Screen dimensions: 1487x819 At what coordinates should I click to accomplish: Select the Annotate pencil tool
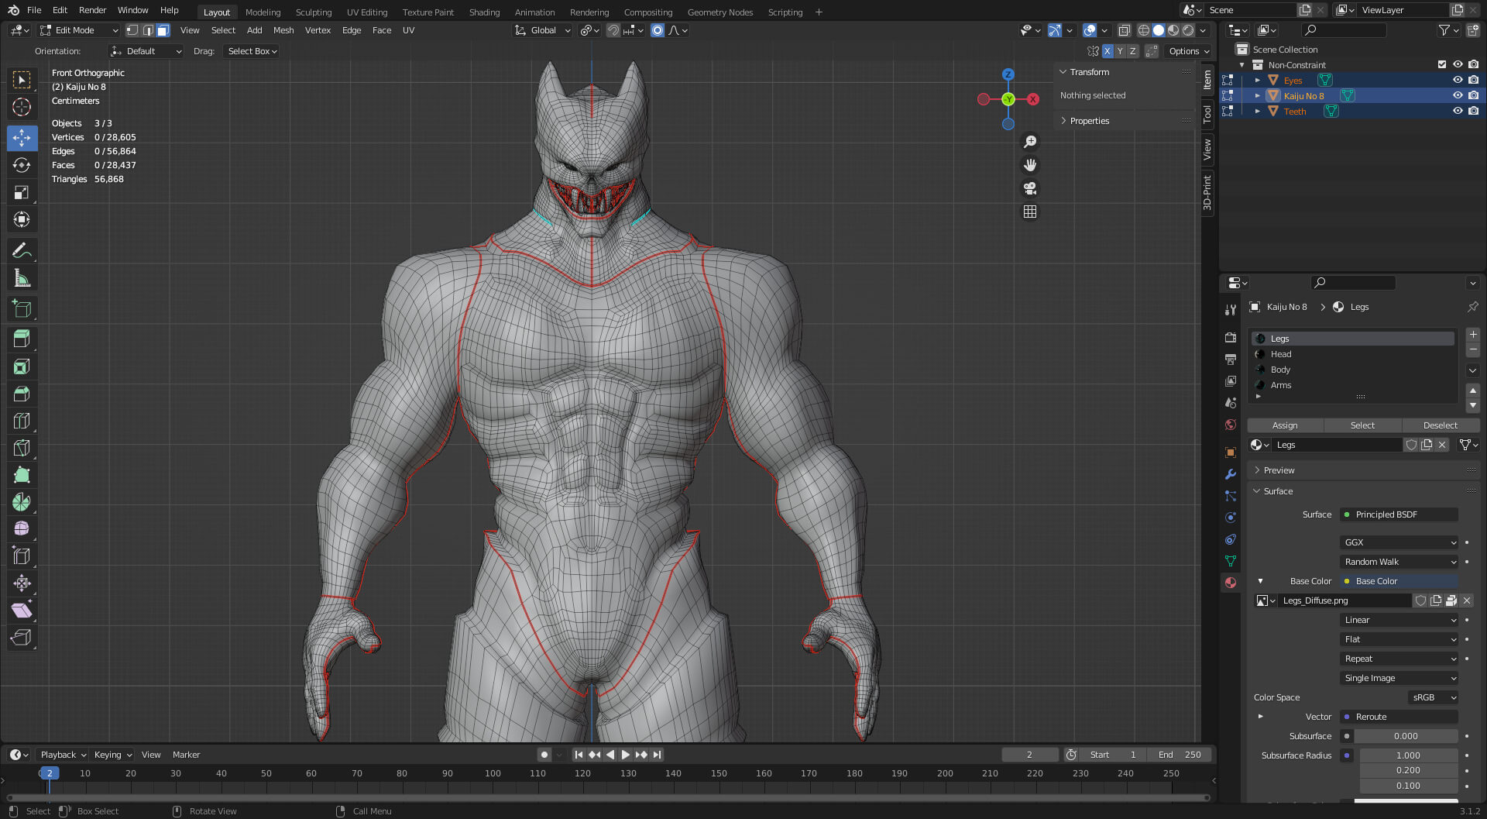[22, 250]
